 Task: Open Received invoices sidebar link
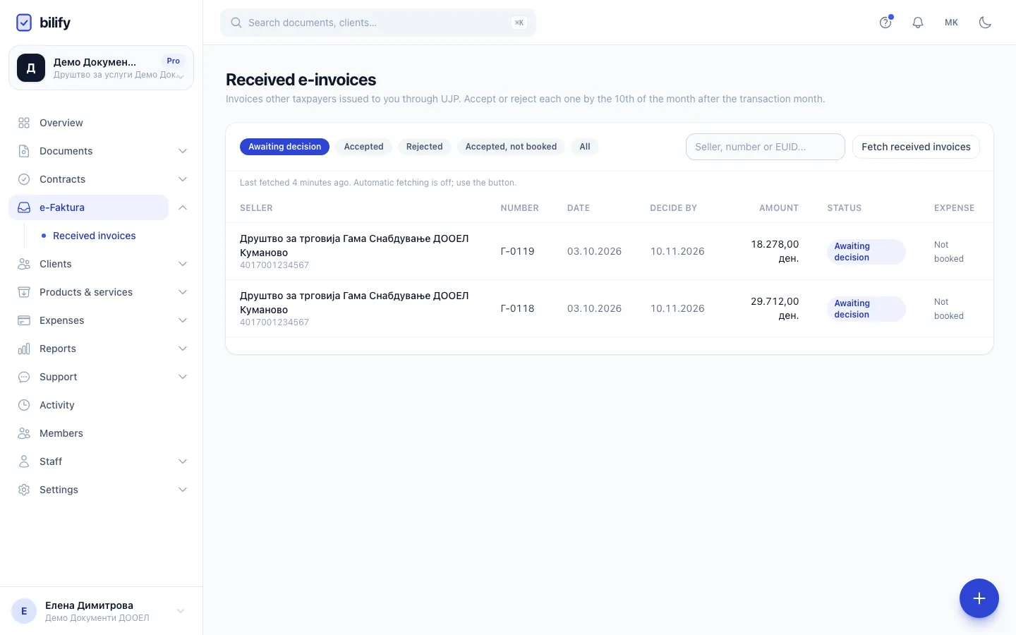point(95,236)
